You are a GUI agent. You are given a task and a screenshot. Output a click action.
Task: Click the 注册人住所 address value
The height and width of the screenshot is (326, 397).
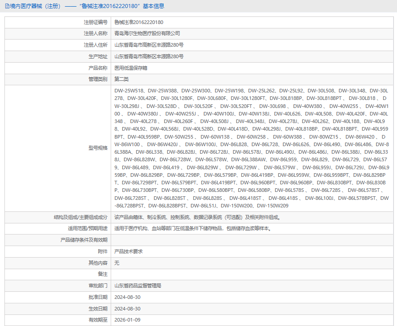149,45
